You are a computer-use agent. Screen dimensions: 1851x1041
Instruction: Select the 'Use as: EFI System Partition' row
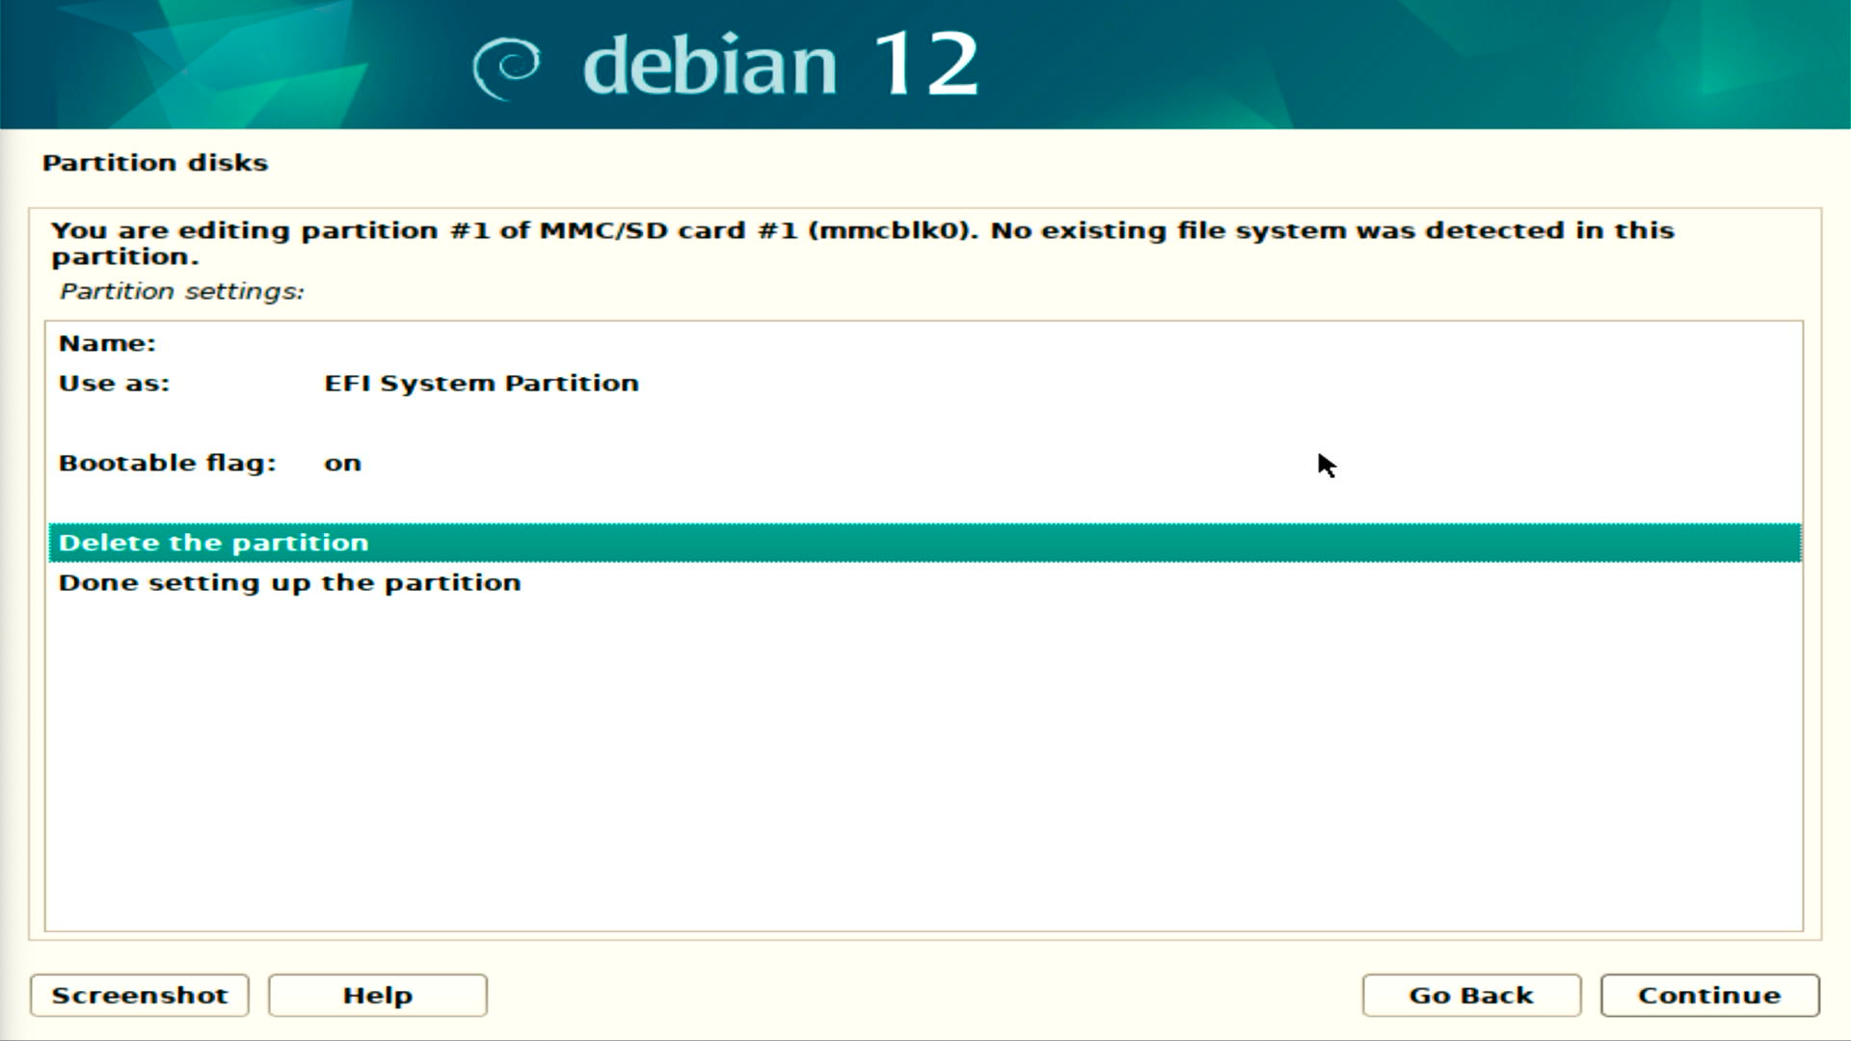click(x=925, y=384)
